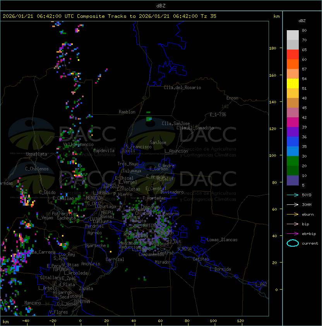Image resolution: width=322 pixels, height=326 pixels.
Task: Select the magenta 39 dBZ color swatch
Action: coord(293,122)
